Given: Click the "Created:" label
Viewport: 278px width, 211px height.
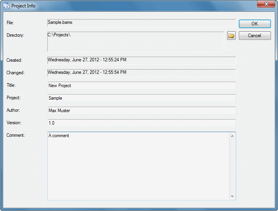Looking at the screenshot, I should tap(14, 60).
